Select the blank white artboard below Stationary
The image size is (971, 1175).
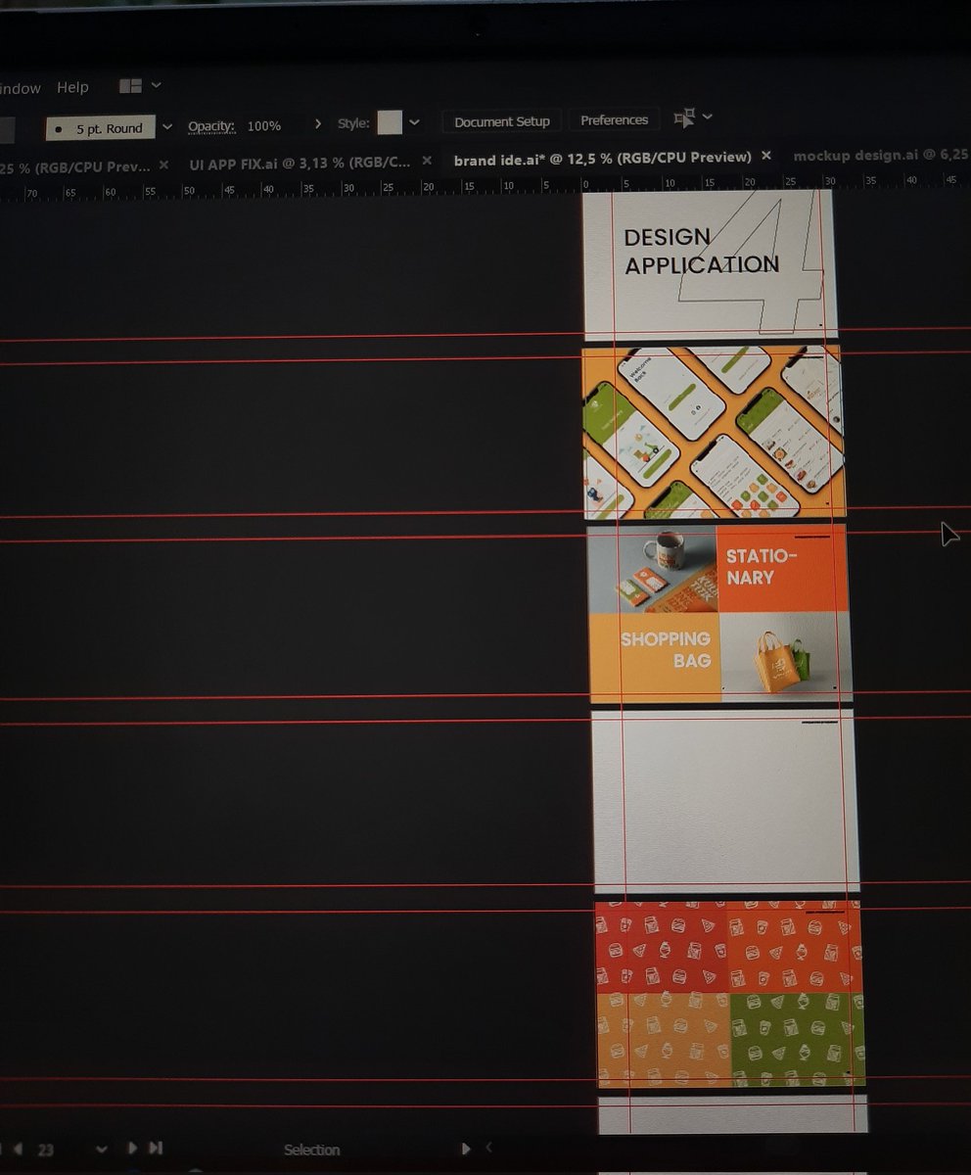click(x=725, y=802)
